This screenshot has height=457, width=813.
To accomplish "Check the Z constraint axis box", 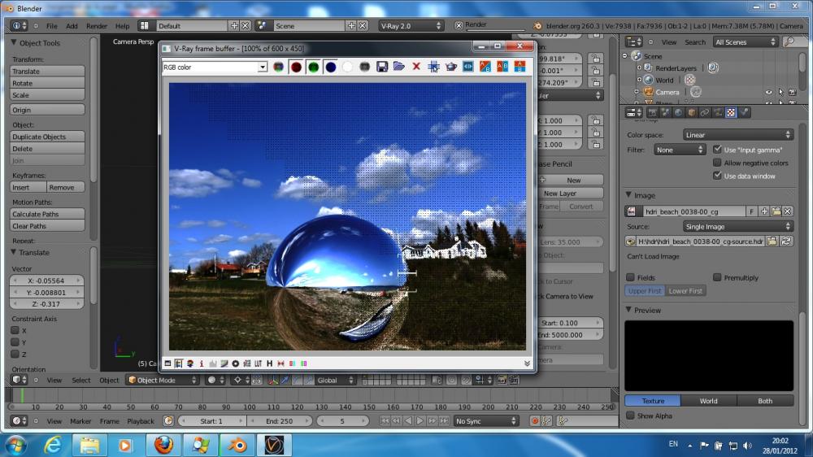I will pyautogui.click(x=15, y=355).
